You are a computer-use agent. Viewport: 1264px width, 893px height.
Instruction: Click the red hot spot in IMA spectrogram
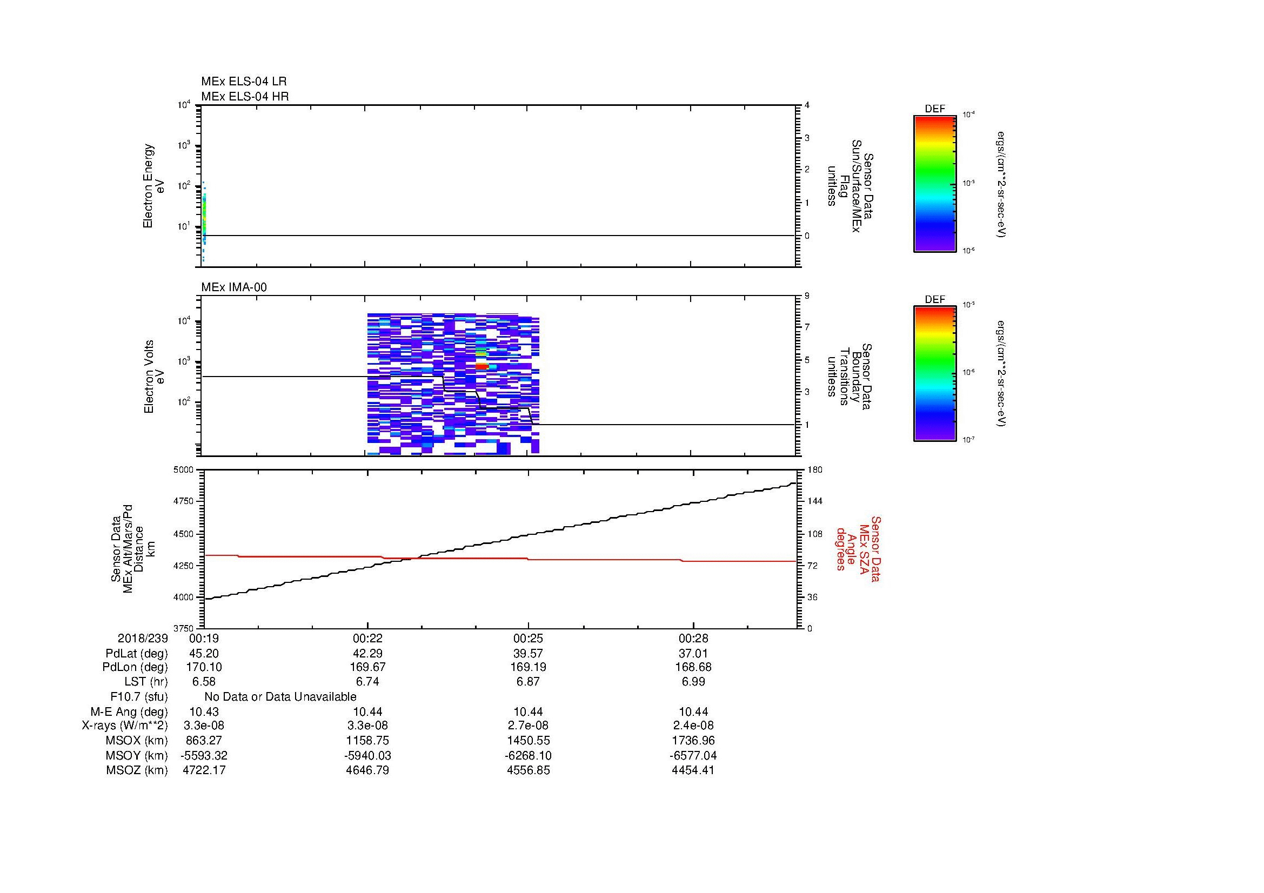click(x=481, y=366)
